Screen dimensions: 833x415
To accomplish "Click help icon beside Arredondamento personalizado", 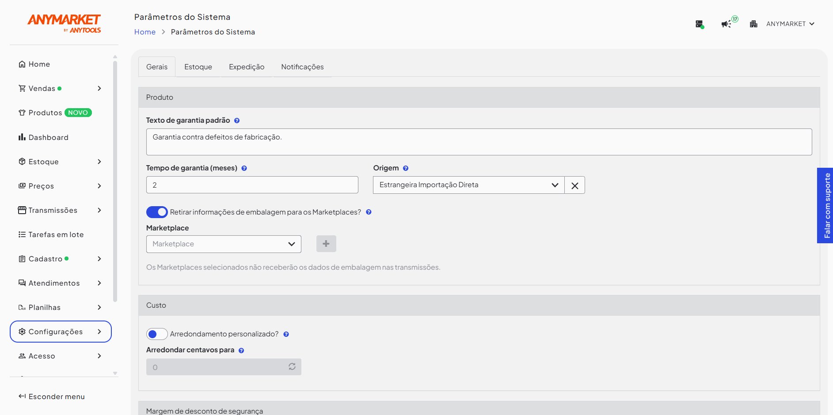I will (286, 334).
